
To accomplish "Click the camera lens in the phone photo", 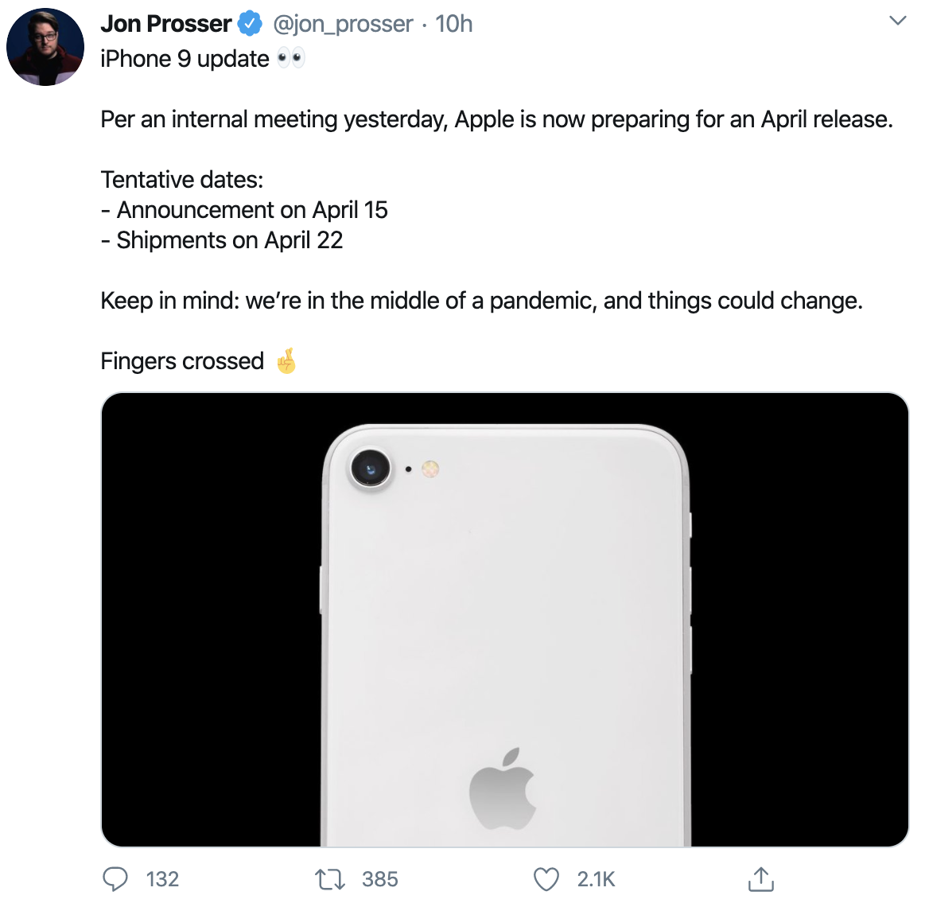I will click(x=371, y=469).
